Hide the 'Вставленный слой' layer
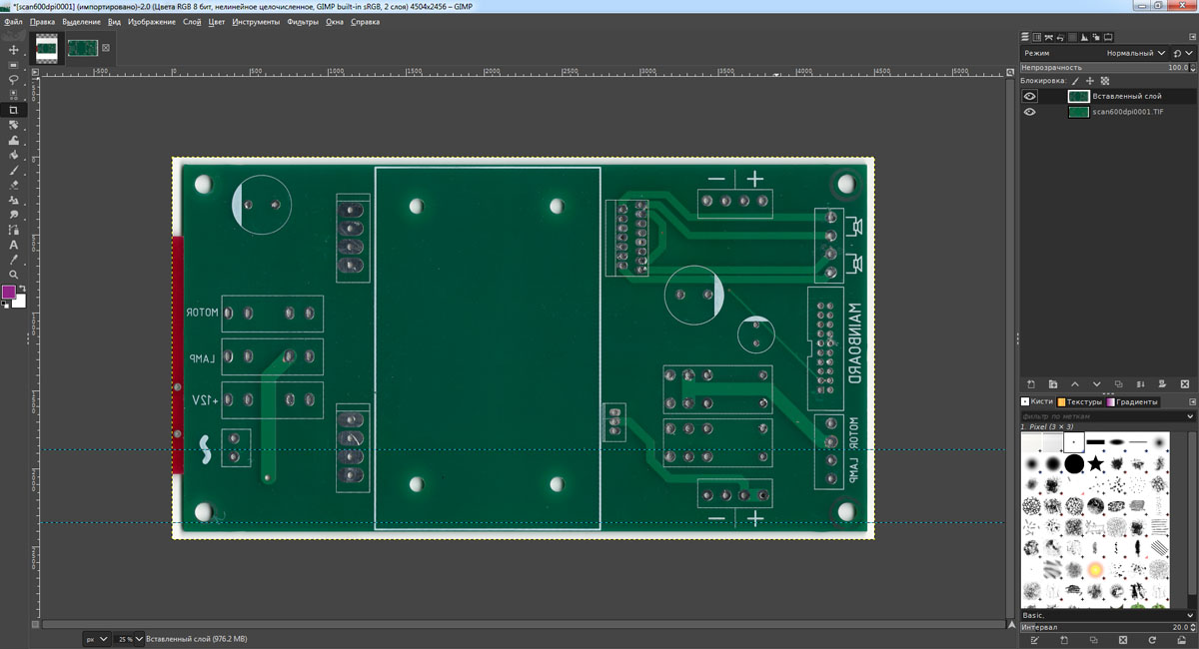The height and width of the screenshot is (649, 1199). [1030, 97]
